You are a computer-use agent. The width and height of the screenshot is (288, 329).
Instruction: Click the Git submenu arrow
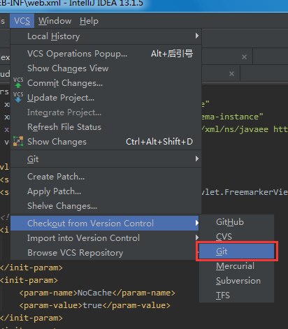[197, 159]
